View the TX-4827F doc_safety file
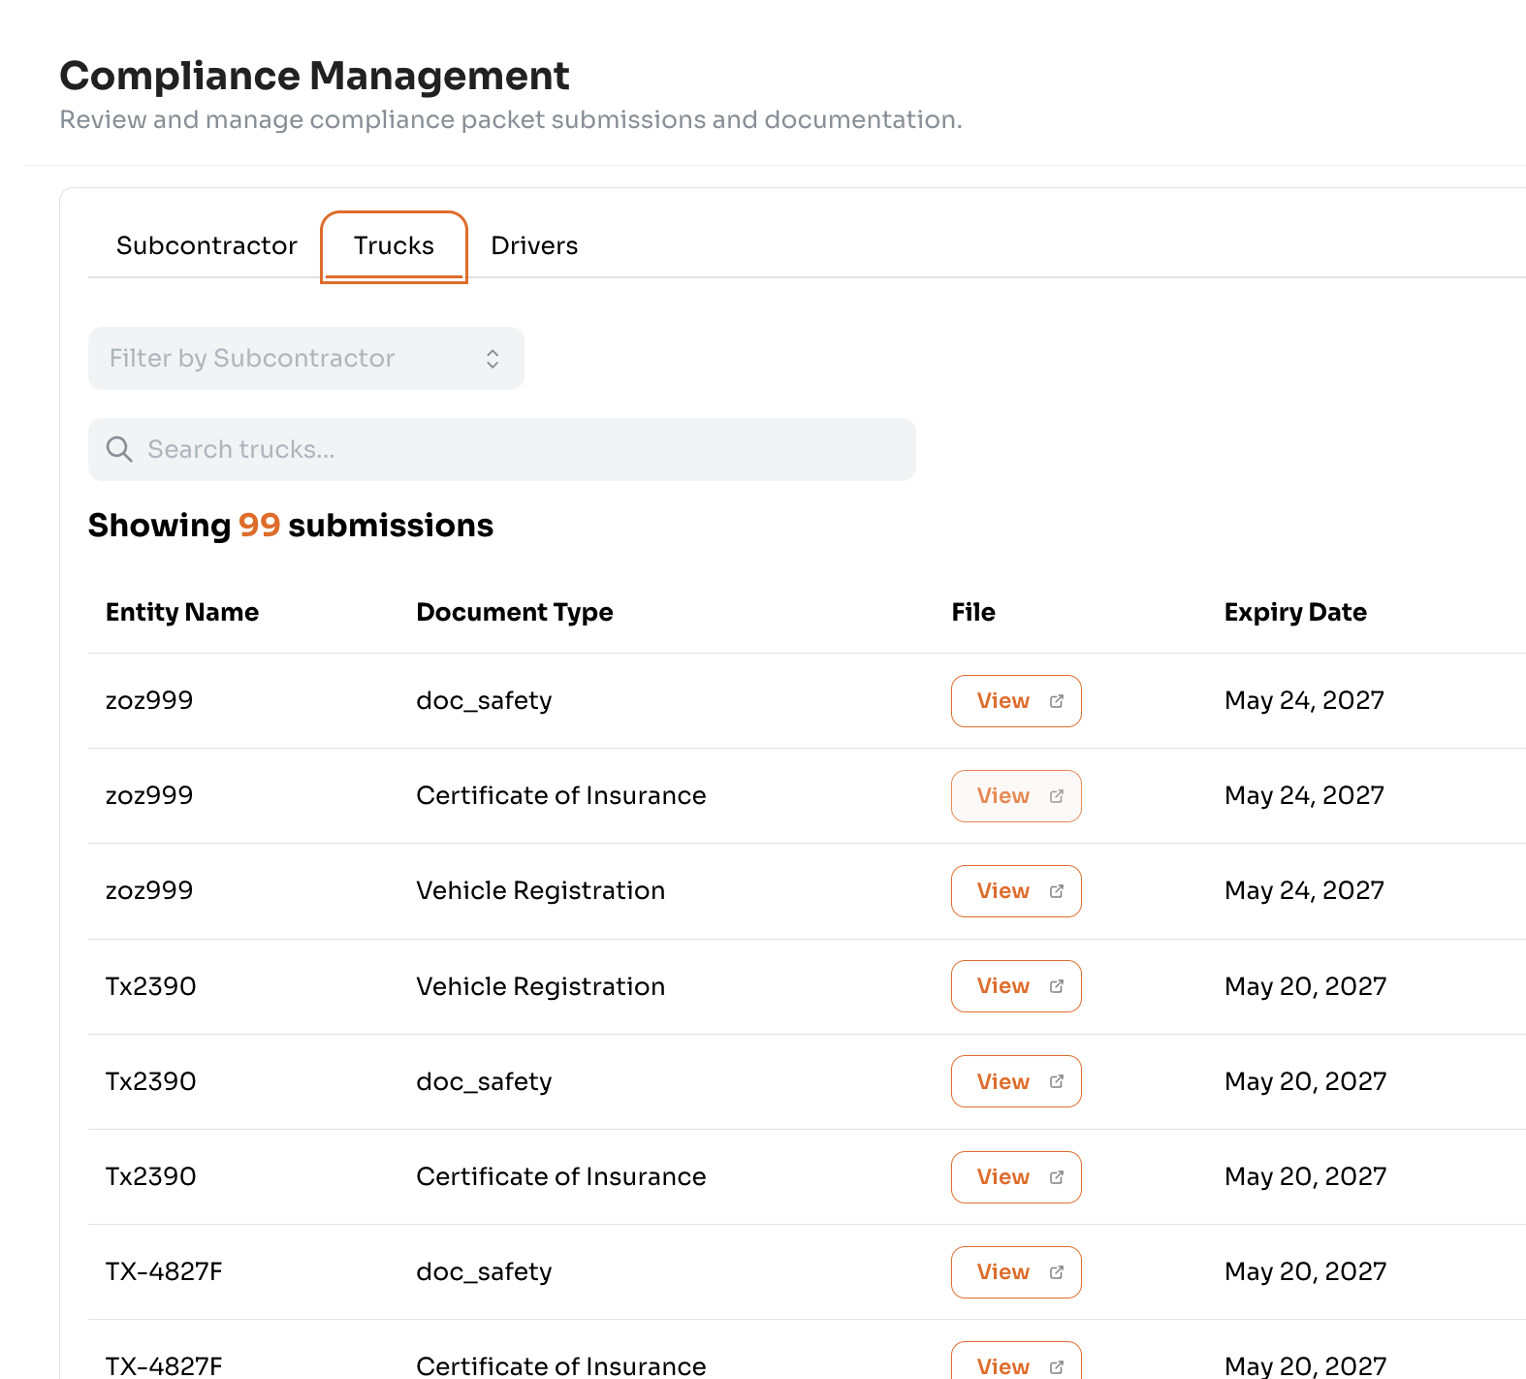The height and width of the screenshot is (1379, 1526). pos(1016,1272)
